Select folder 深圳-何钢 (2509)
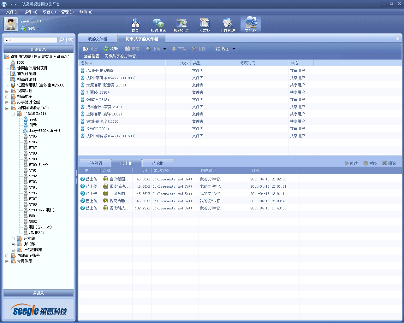 coord(100,71)
